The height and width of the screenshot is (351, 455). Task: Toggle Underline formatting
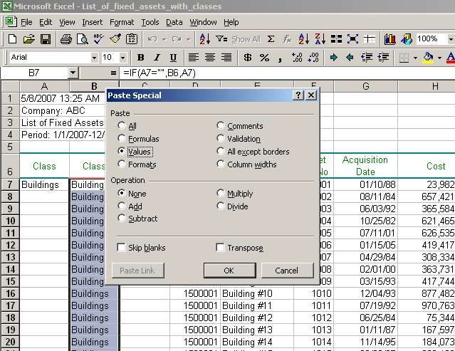pos(173,58)
